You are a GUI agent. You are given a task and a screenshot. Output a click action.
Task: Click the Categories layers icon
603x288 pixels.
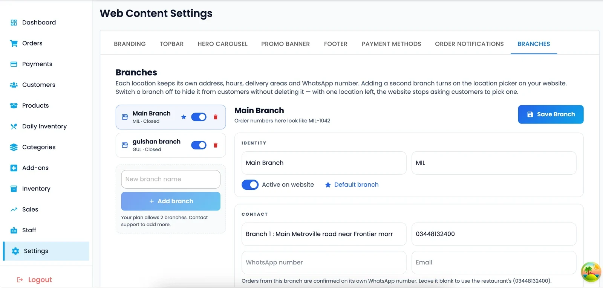click(x=14, y=147)
